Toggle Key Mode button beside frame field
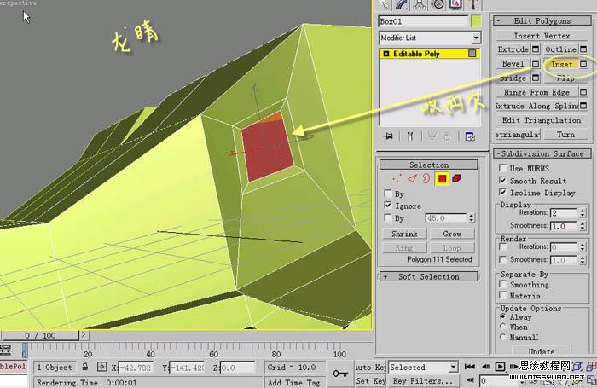Screen dimensions: 597x388 (470, 380)
